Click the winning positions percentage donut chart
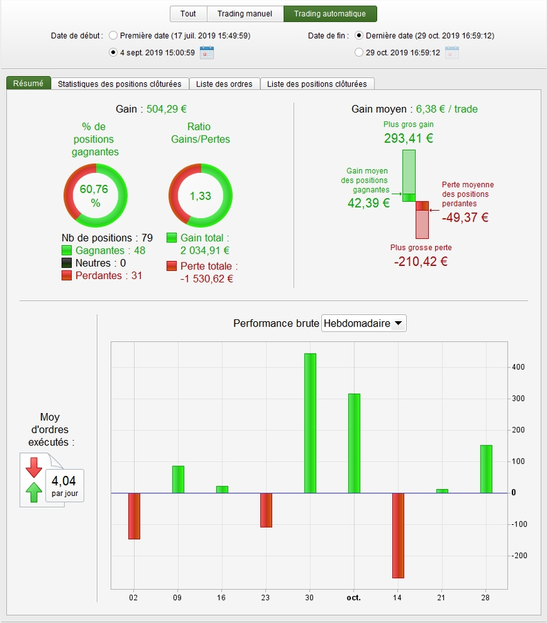This screenshot has height=623, width=547. [95, 195]
